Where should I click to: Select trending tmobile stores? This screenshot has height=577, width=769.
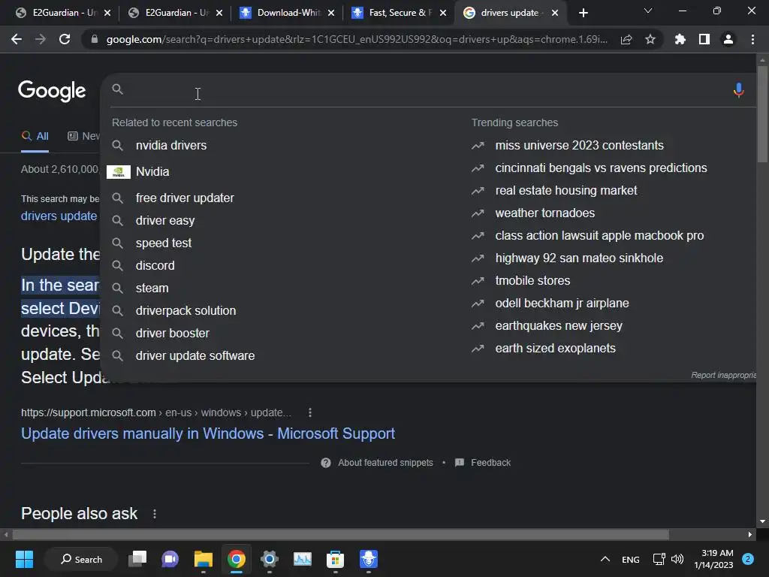click(x=532, y=281)
